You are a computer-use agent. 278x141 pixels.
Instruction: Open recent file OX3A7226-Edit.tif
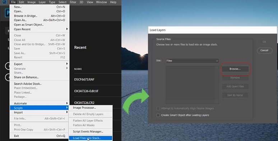(x=86, y=91)
